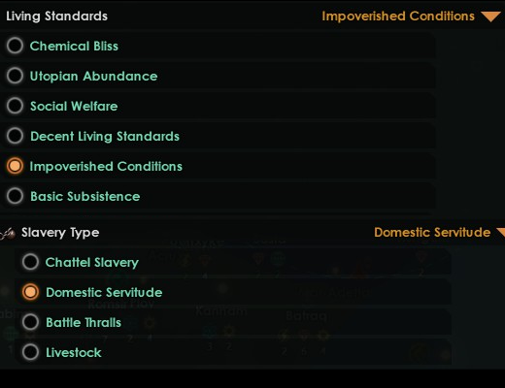
Task: Select the Chattel Slavery radio button
Action: [30, 262]
